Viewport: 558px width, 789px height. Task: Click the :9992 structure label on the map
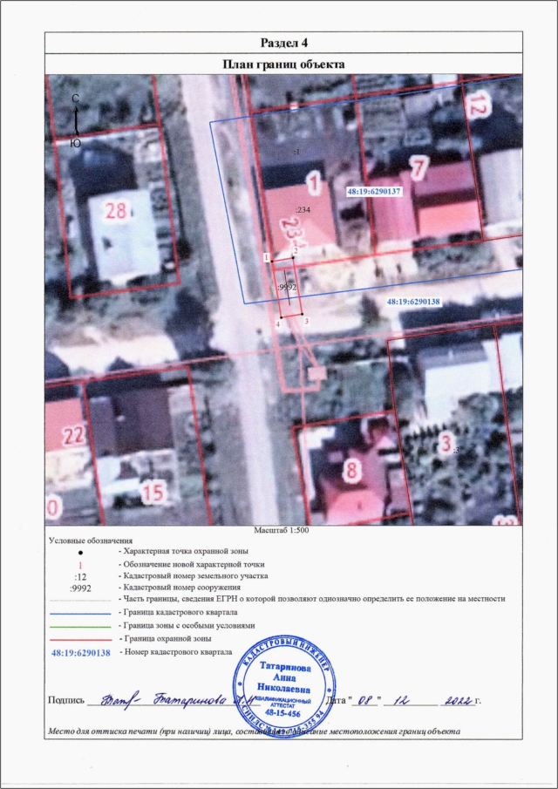[x=286, y=286]
